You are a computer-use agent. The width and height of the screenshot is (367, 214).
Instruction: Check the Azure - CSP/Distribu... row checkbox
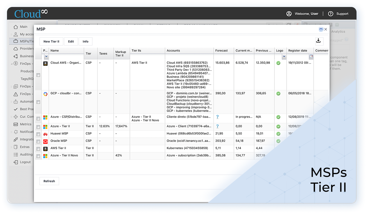pyautogui.click(x=38, y=119)
